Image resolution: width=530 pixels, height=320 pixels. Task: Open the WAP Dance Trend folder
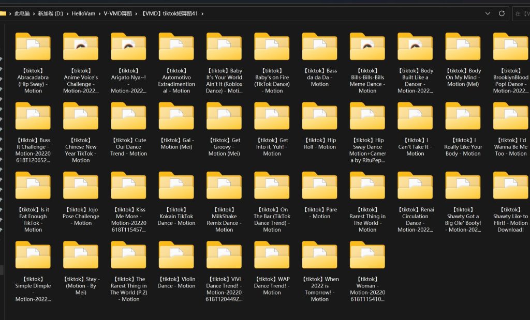pos(272,256)
